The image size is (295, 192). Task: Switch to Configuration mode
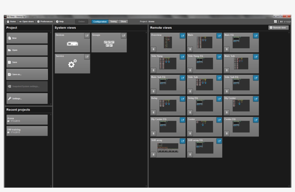[100, 22]
